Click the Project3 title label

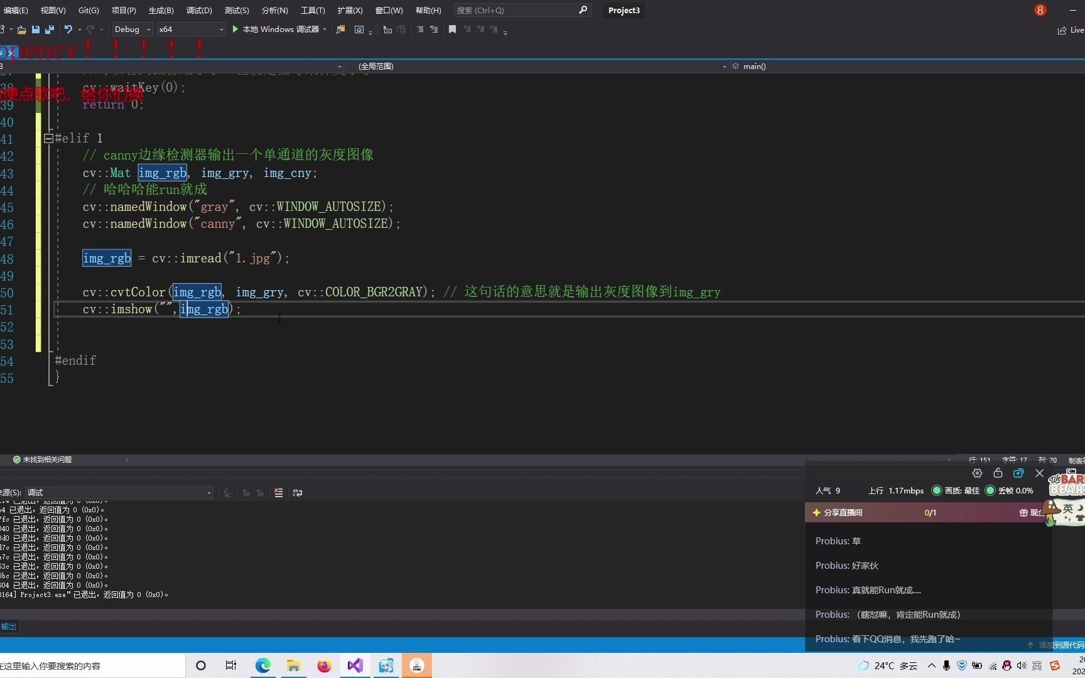tap(624, 10)
